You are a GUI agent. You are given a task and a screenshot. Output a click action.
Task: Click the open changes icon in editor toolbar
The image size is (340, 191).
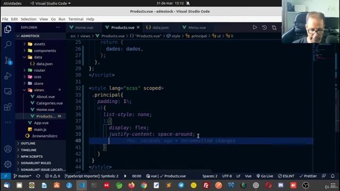point(274,28)
